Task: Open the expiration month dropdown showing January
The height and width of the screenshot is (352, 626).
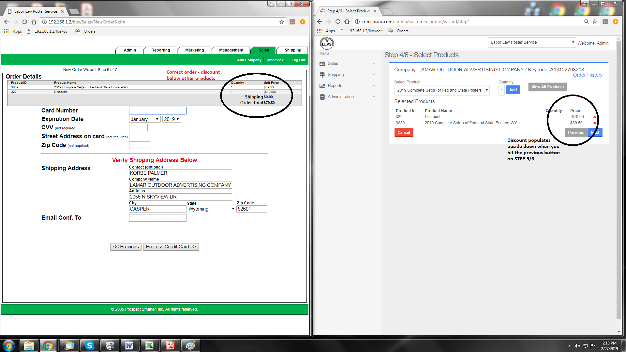Action: [144, 119]
